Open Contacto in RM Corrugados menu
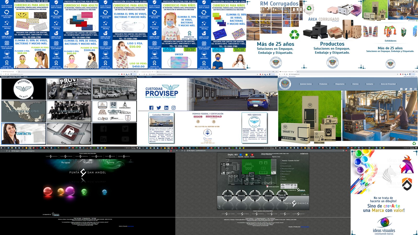This screenshot has height=235, width=418. coord(370,84)
